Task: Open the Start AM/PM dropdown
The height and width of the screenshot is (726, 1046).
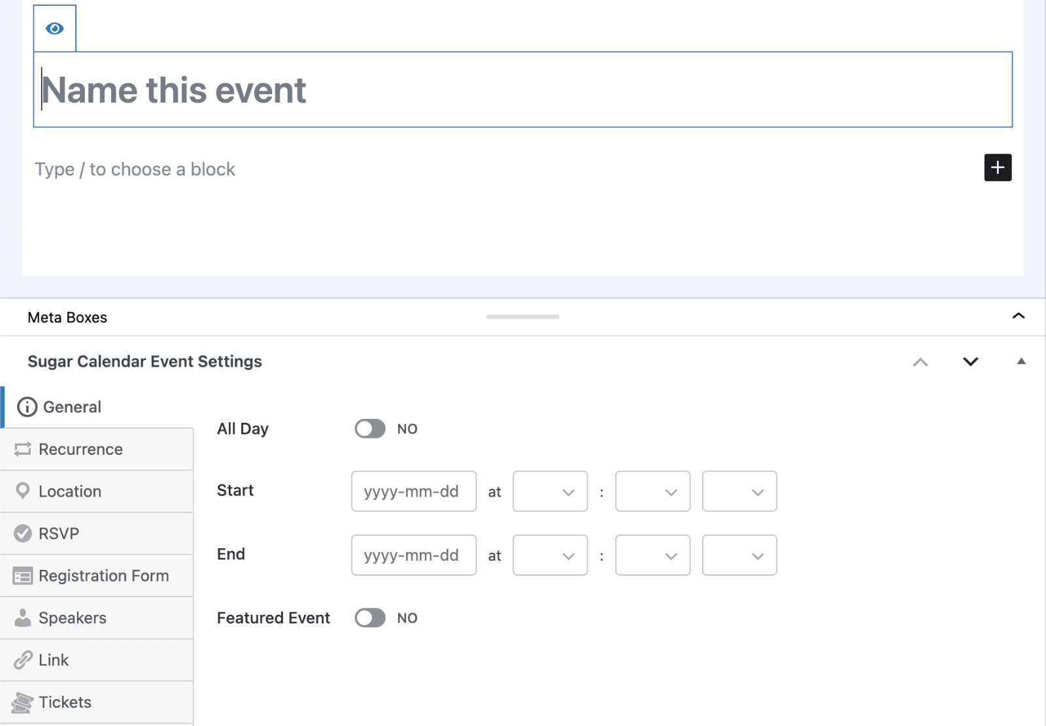Action: tap(739, 491)
